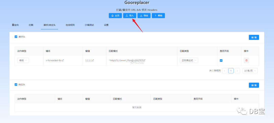Click the 导出 export button
Image resolution: width=274 pixels, height=123 pixels.
click(144, 15)
